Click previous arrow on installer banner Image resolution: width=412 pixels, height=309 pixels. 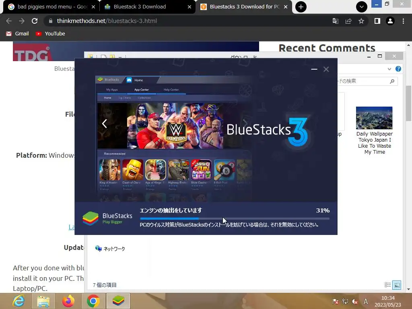click(x=105, y=124)
